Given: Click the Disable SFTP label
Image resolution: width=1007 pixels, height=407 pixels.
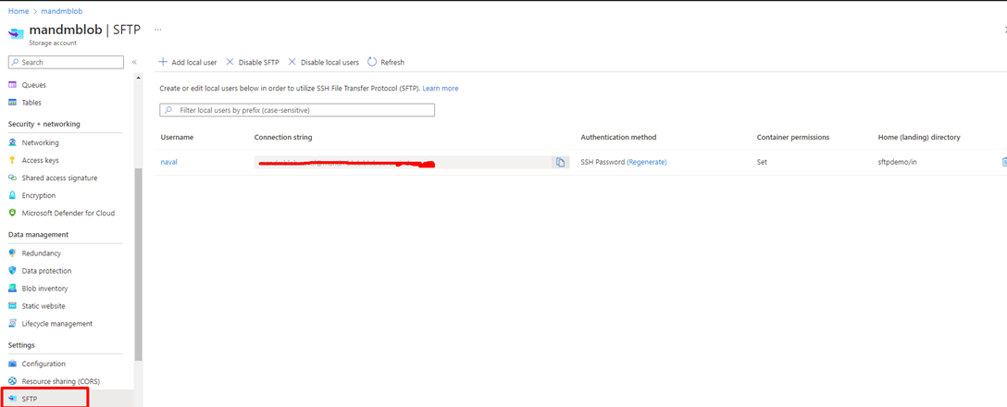Looking at the screenshot, I should coord(259,62).
